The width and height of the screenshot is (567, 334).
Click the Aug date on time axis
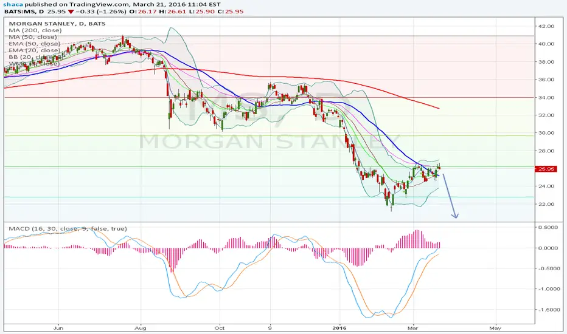click(x=141, y=328)
